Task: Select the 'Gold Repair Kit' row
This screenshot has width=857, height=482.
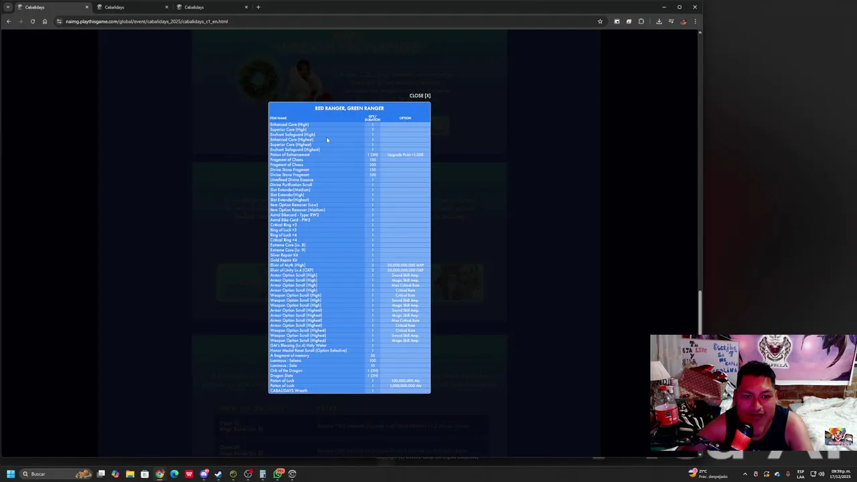Action: point(349,260)
